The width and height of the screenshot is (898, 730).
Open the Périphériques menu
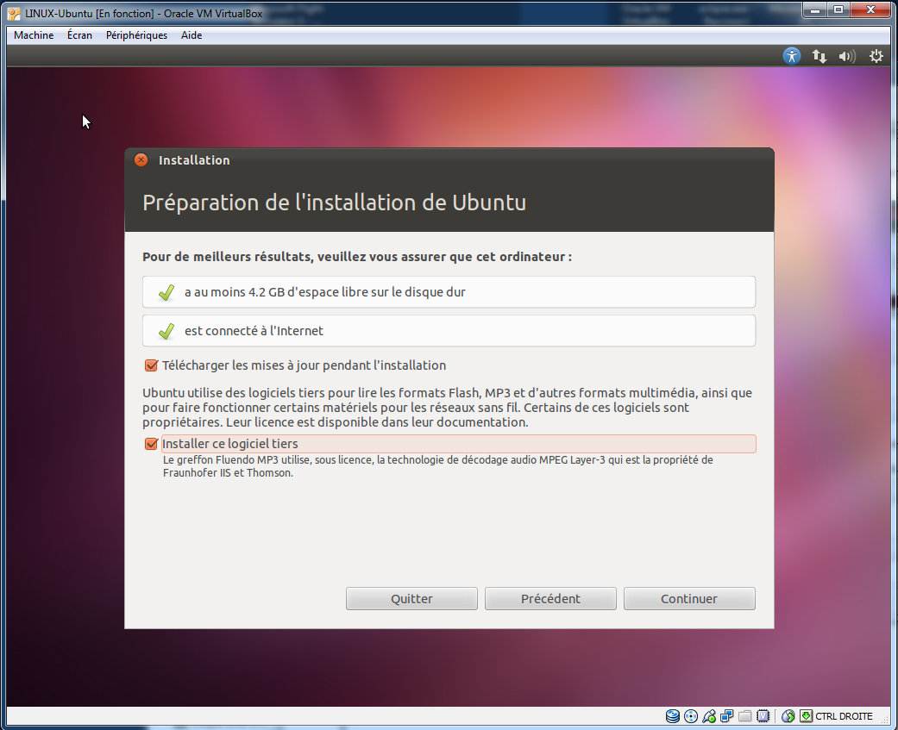(x=136, y=35)
